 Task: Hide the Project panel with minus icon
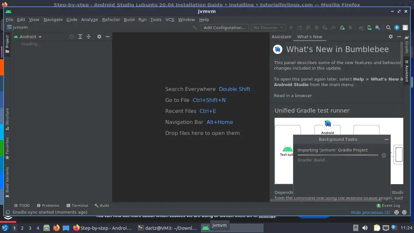pos(108,37)
